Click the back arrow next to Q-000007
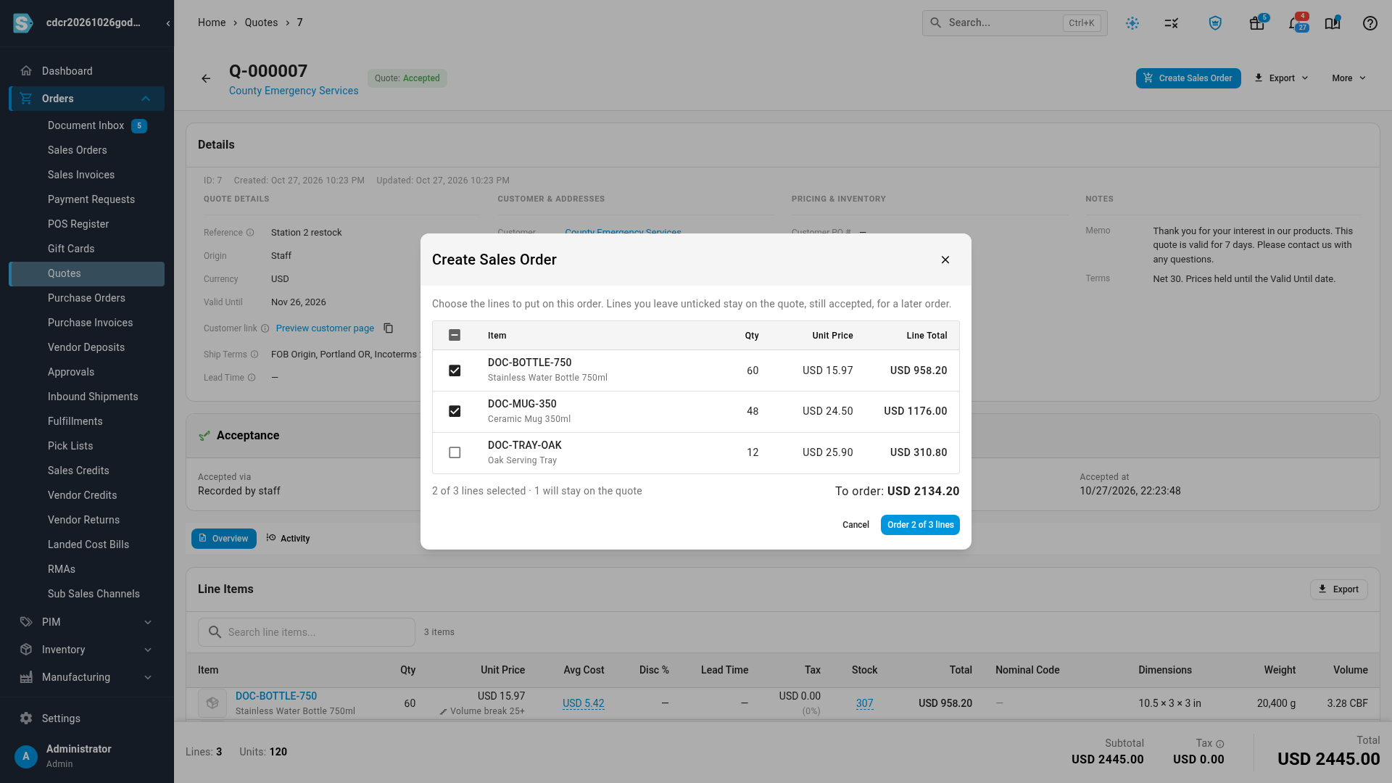This screenshot has width=1392, height=783. tap(206, 78)
